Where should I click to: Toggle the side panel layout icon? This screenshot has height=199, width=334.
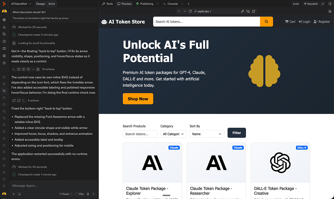330,4
